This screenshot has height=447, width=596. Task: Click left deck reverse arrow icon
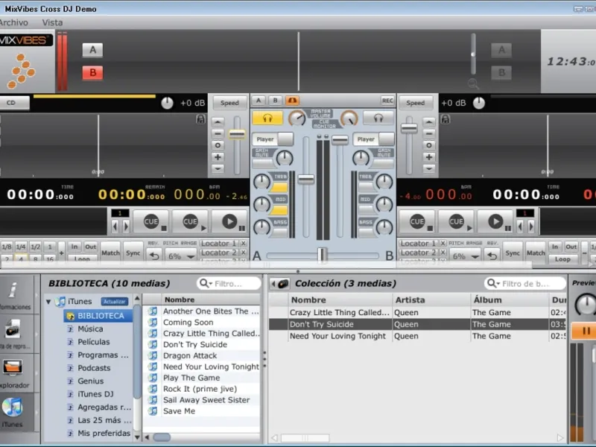point(154,256)
